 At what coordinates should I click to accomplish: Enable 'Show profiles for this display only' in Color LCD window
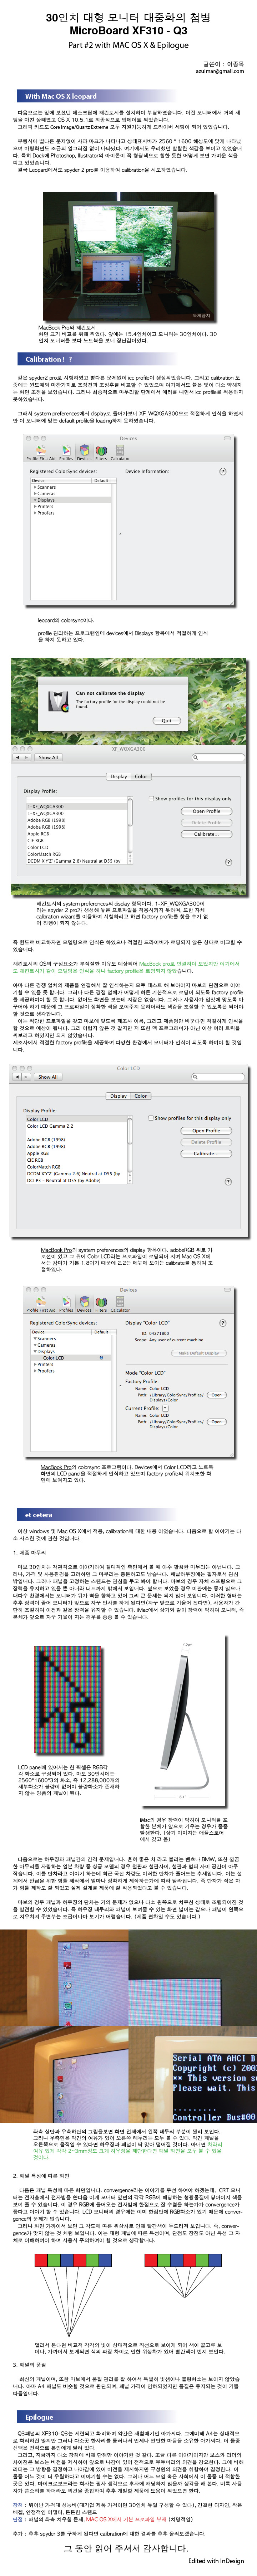[150, 1118]
